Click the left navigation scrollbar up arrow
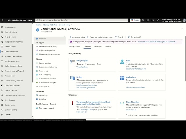Image resolution: width=186 pixels, height=139 pixels. pyautogui.click(x=33, y=24)
